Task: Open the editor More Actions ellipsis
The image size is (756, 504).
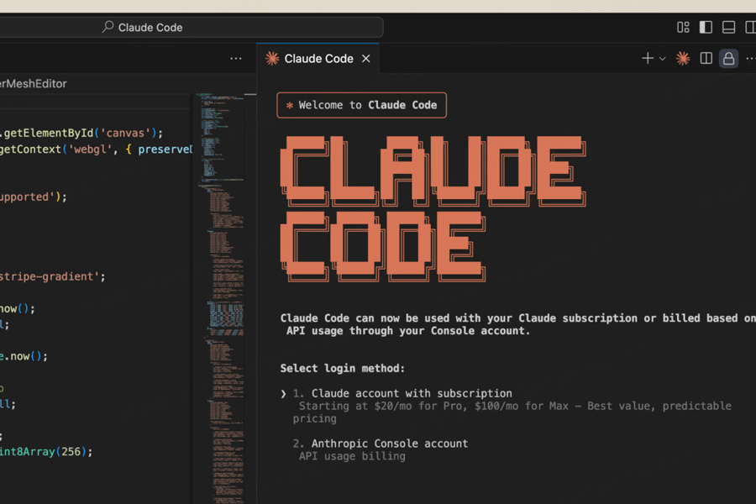Action: (236, 58)
